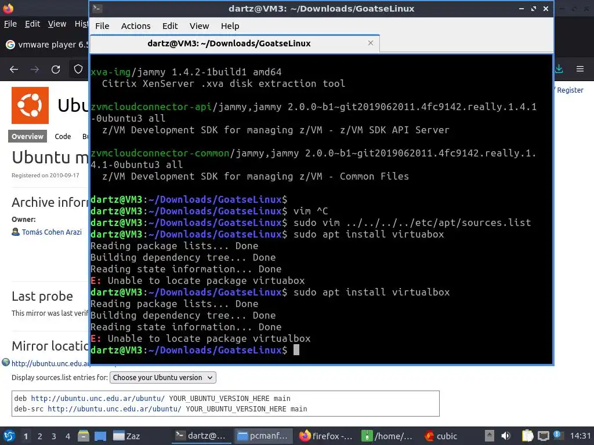Switch to workspace 1 in the taskbar
Screen dimensions: 594x445
pyautogui.click(x=26, y=436)
